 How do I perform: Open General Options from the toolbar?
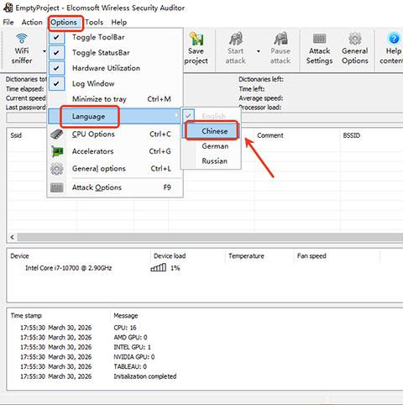[x=355, y=49]
